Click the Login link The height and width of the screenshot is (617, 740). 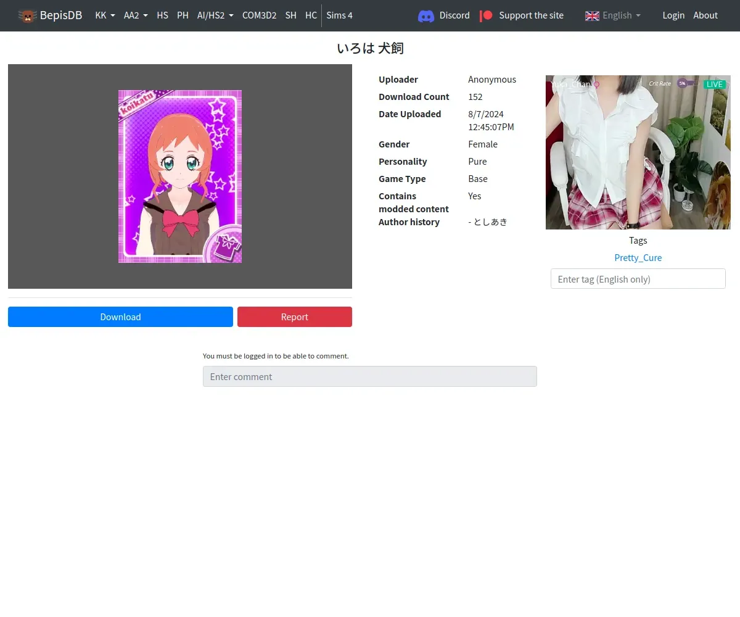(x=673, y=15)
